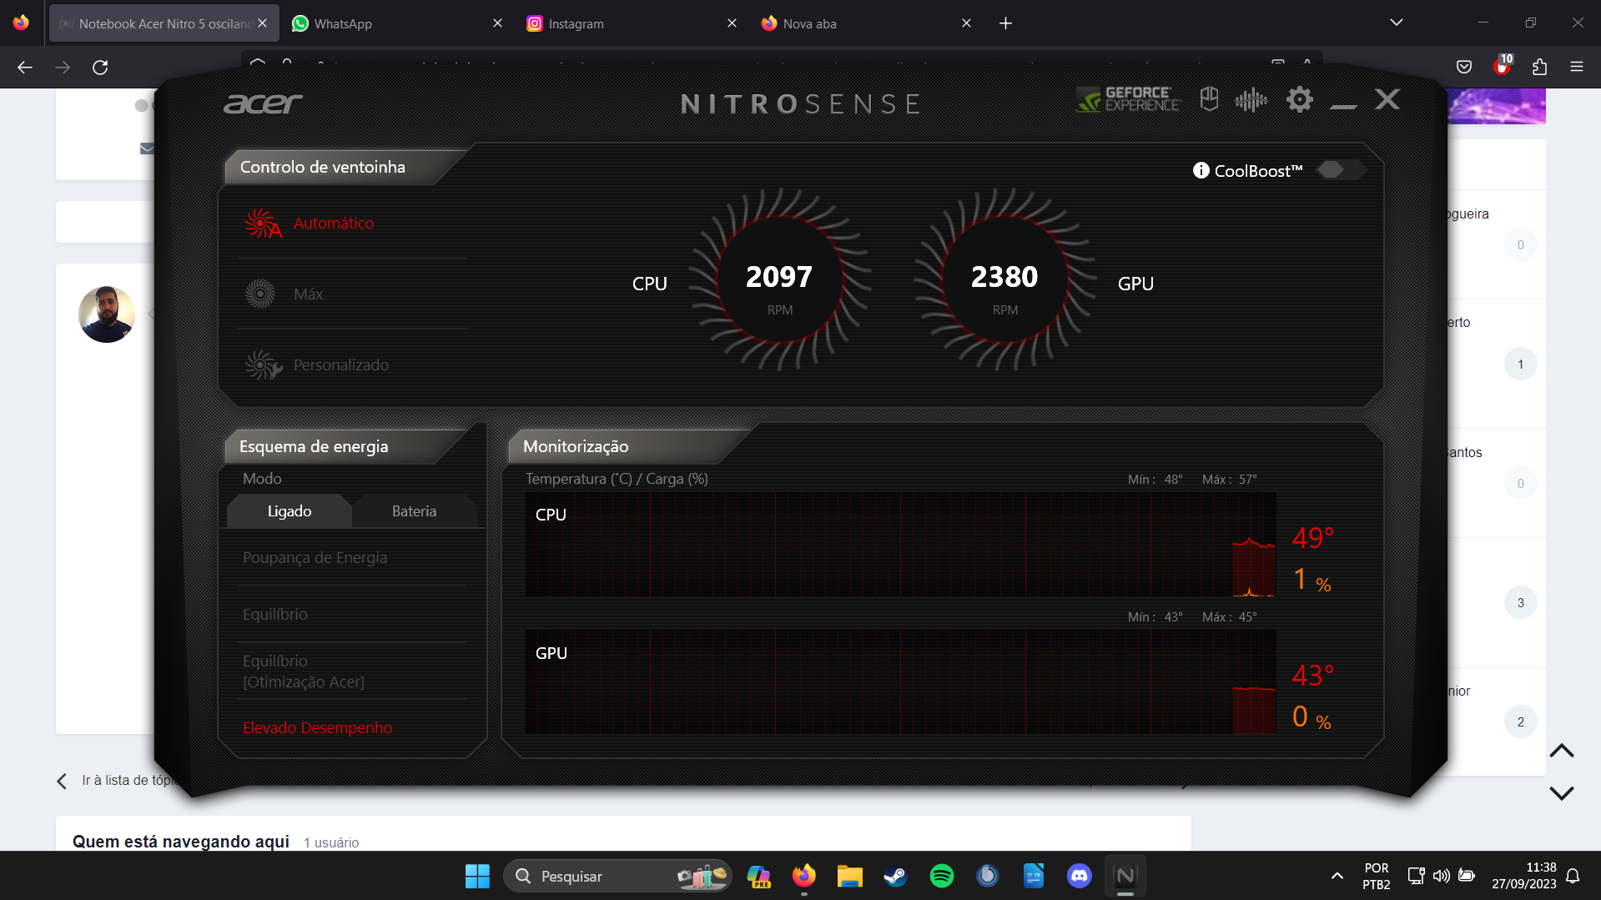The height and width of the screenshot is (900, 1601).
Task: Click the POR PTB2 language indicator
Action: point(1377,876)
